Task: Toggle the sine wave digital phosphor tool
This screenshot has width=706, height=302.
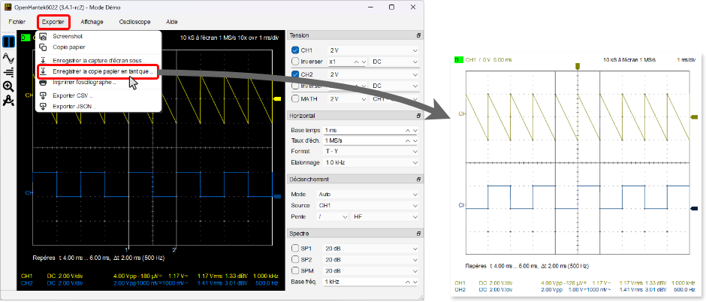Action: click(x=8, y=58)
